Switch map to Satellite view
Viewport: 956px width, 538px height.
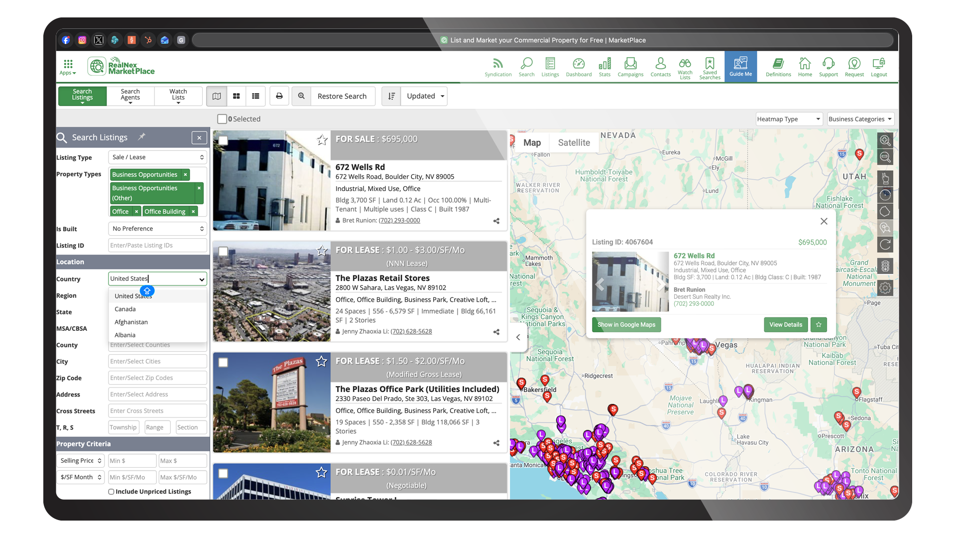574,142
